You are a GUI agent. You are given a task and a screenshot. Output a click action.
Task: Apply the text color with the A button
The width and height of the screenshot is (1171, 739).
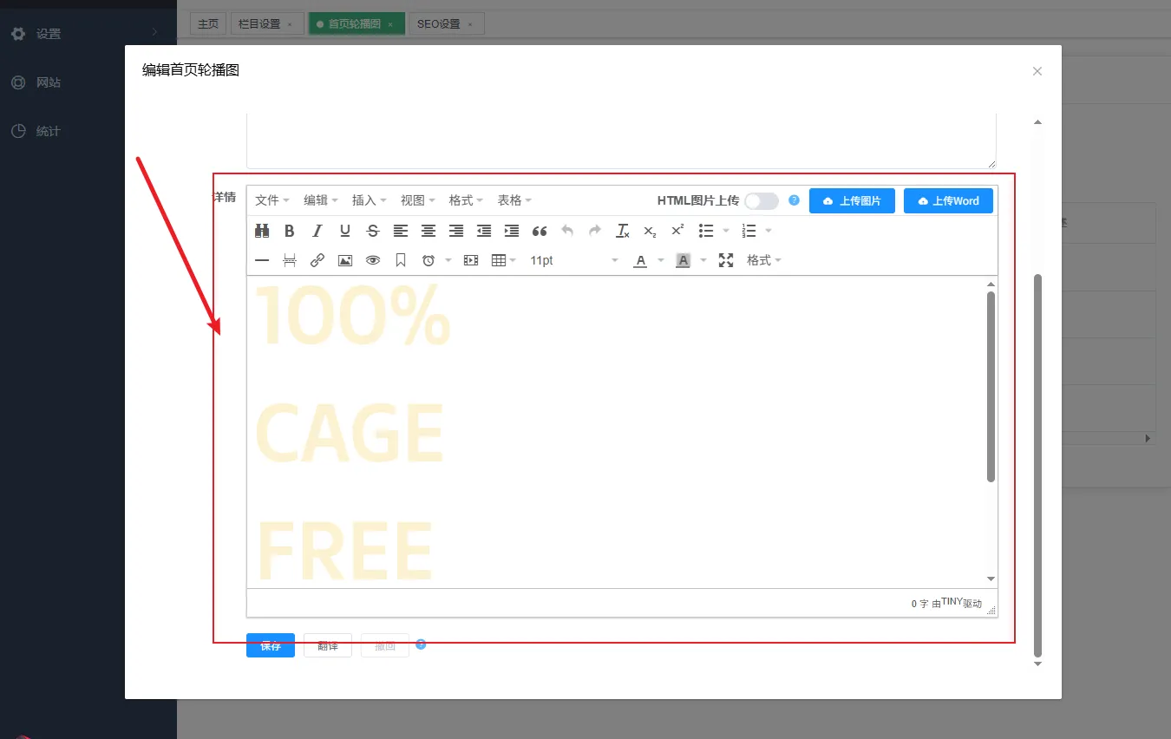640,260
